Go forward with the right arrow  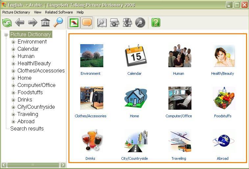[33, 22]
